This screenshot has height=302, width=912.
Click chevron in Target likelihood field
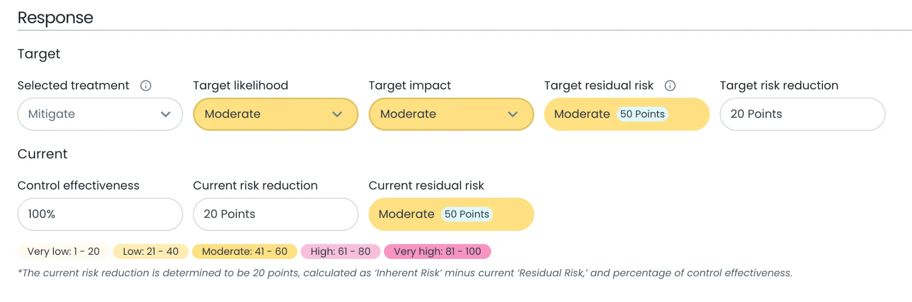(337, 114)
